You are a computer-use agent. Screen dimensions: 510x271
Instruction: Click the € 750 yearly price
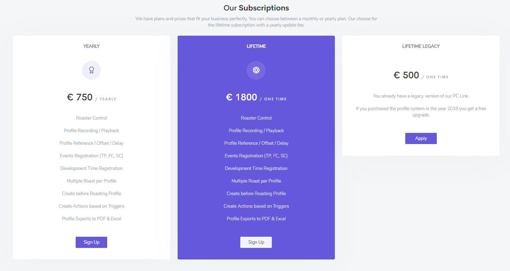click(x=91, y=97)
